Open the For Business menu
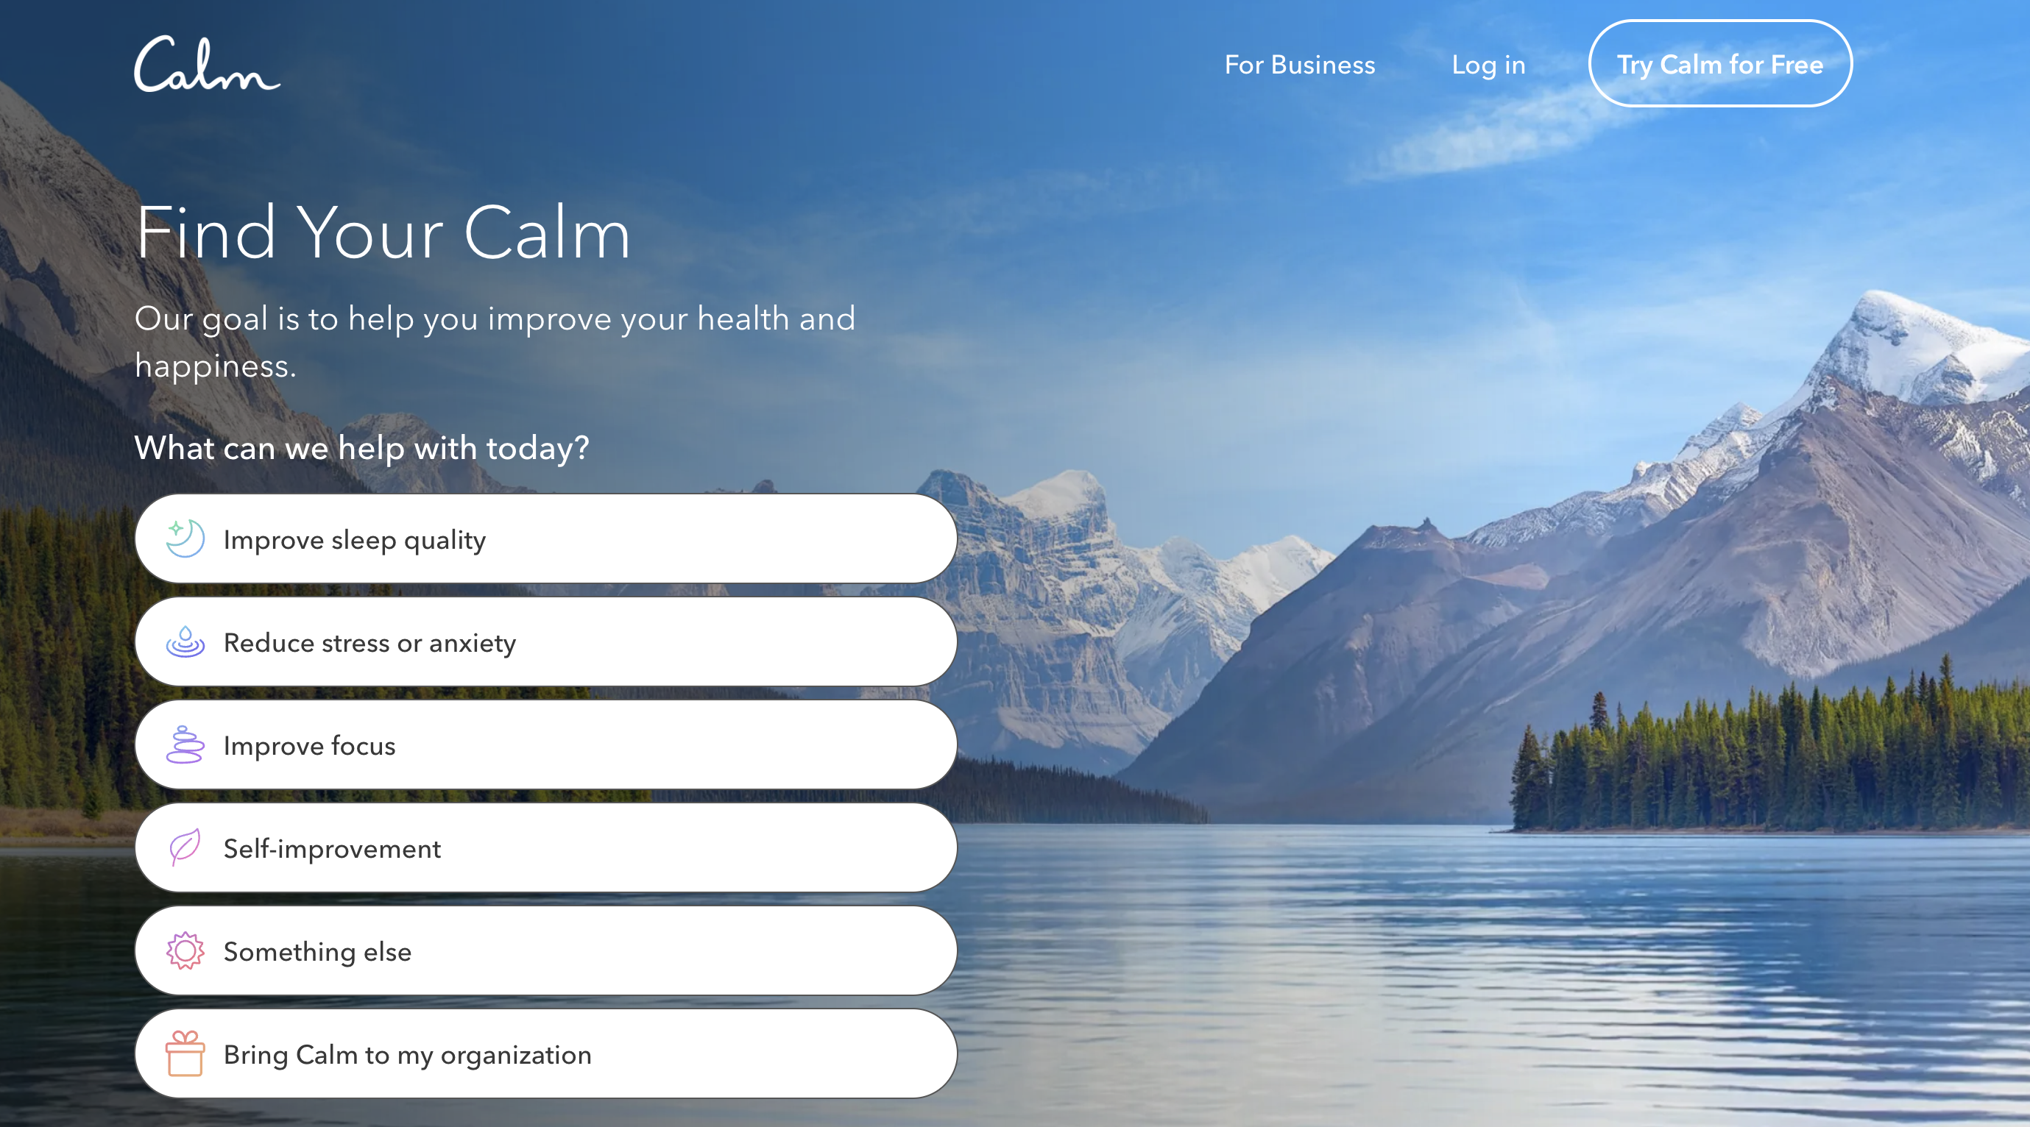The width and height of the screenshot is (2030, 1127). tap(1300, 65)
